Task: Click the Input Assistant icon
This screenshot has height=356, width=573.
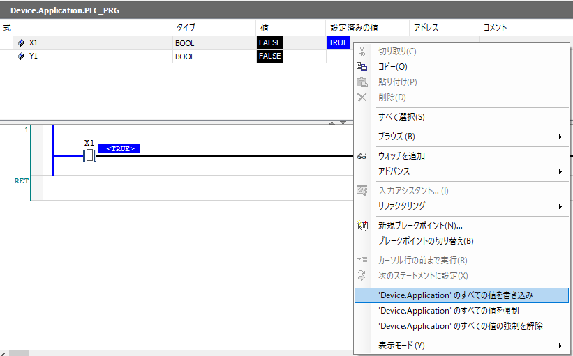Action: 362,190
